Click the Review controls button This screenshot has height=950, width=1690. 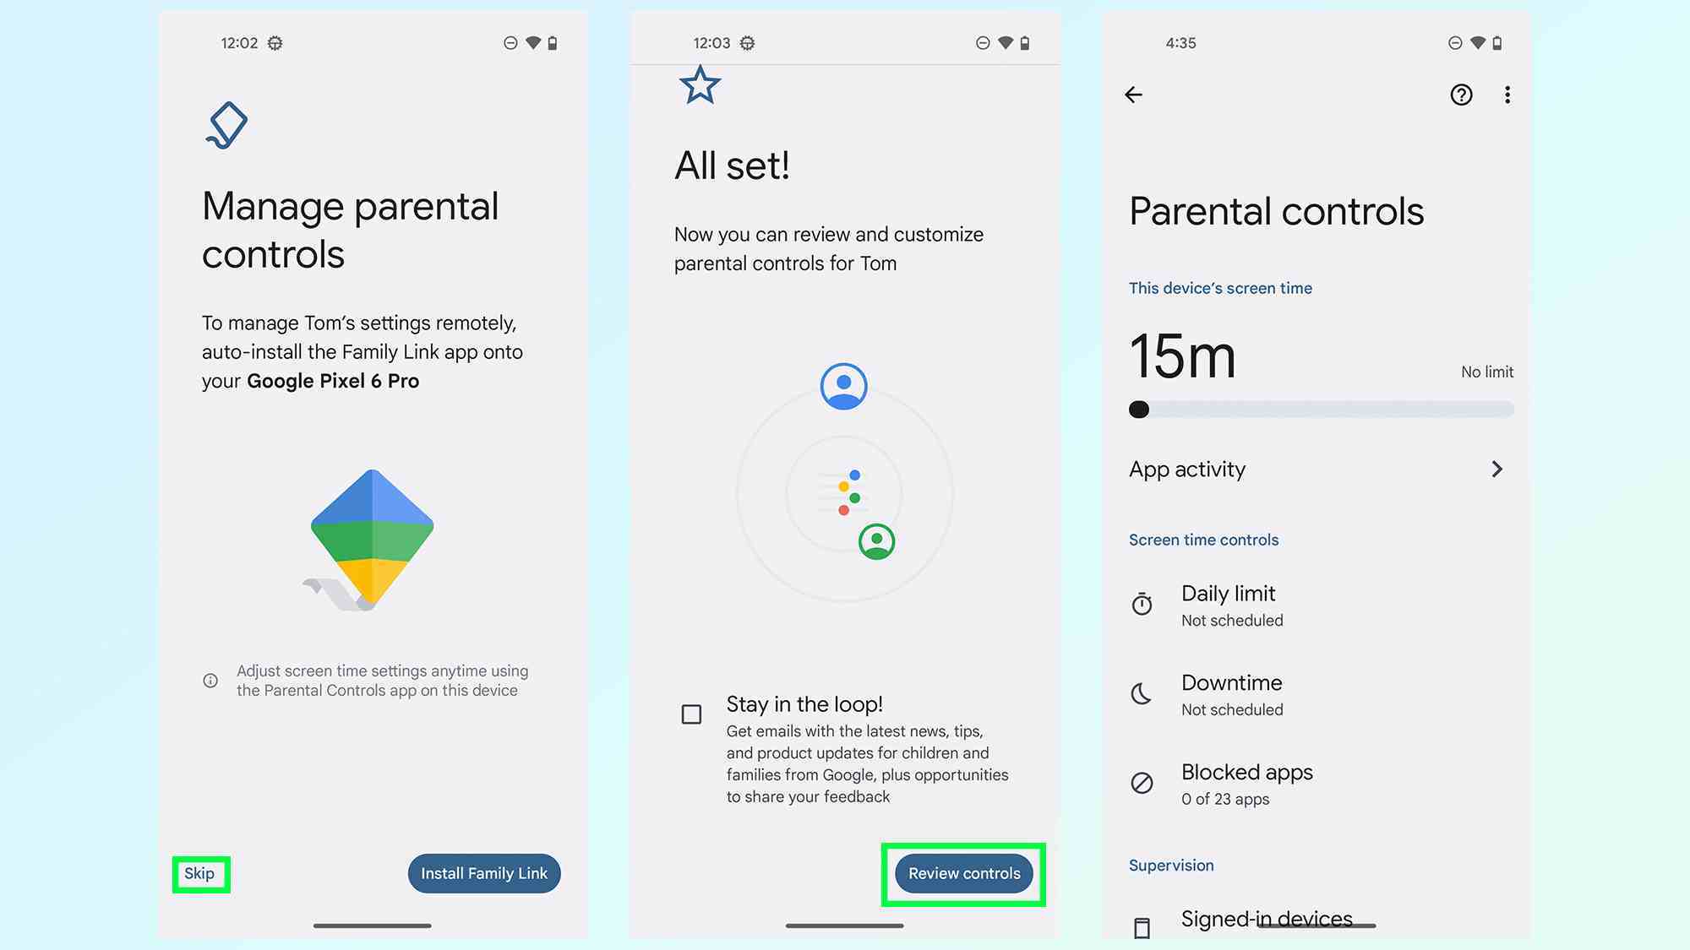(x=966, y=872)
